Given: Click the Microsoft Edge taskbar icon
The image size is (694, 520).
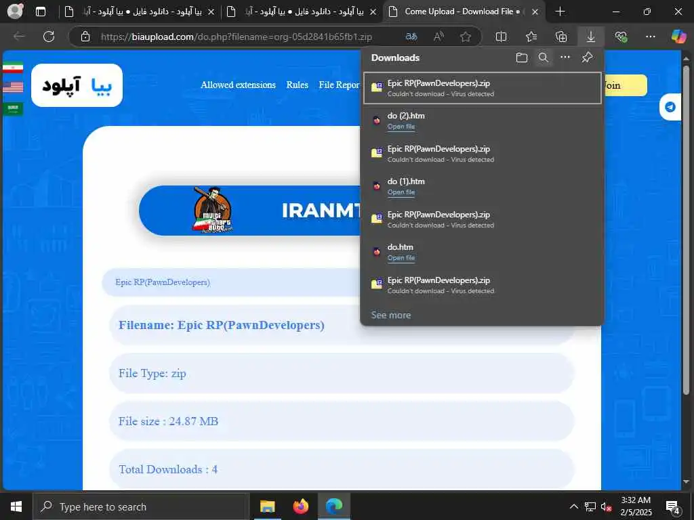Looking at the screenshot, I should (x=334, y=506).
